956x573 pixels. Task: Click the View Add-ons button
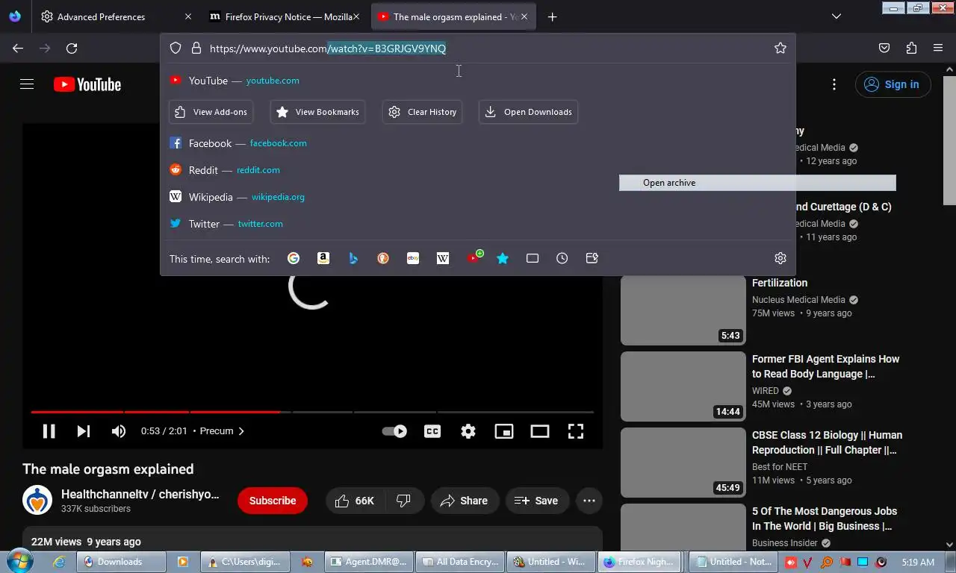tap(211, 112)
